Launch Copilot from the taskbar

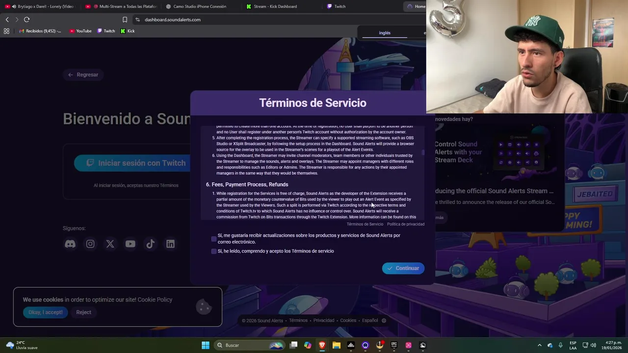(x=308, y=345)
